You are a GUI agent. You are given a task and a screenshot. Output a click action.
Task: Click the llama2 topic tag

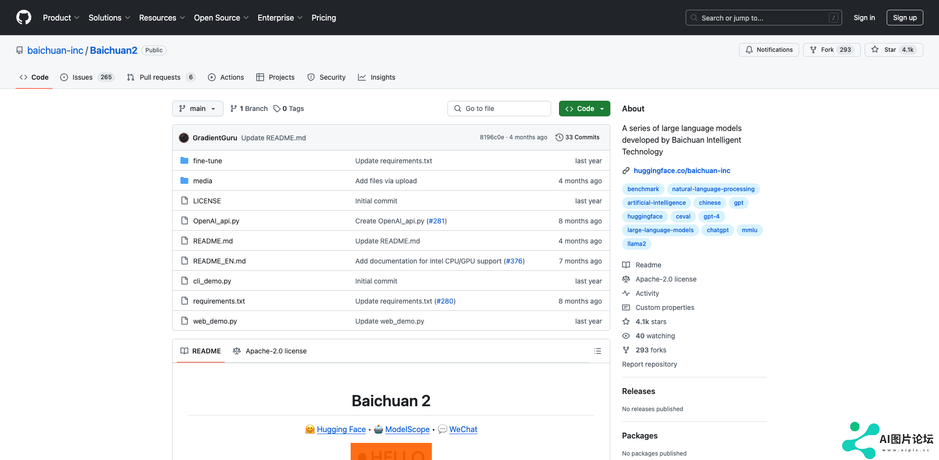point(637,244)
